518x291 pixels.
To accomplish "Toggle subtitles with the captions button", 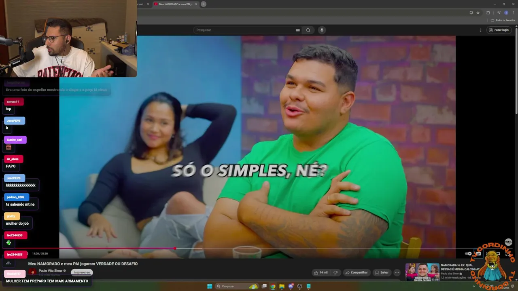I will (478, 254).
